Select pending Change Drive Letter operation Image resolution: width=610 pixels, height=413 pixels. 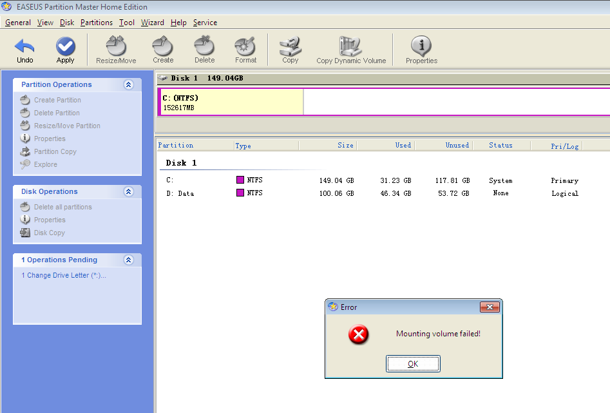64,275
